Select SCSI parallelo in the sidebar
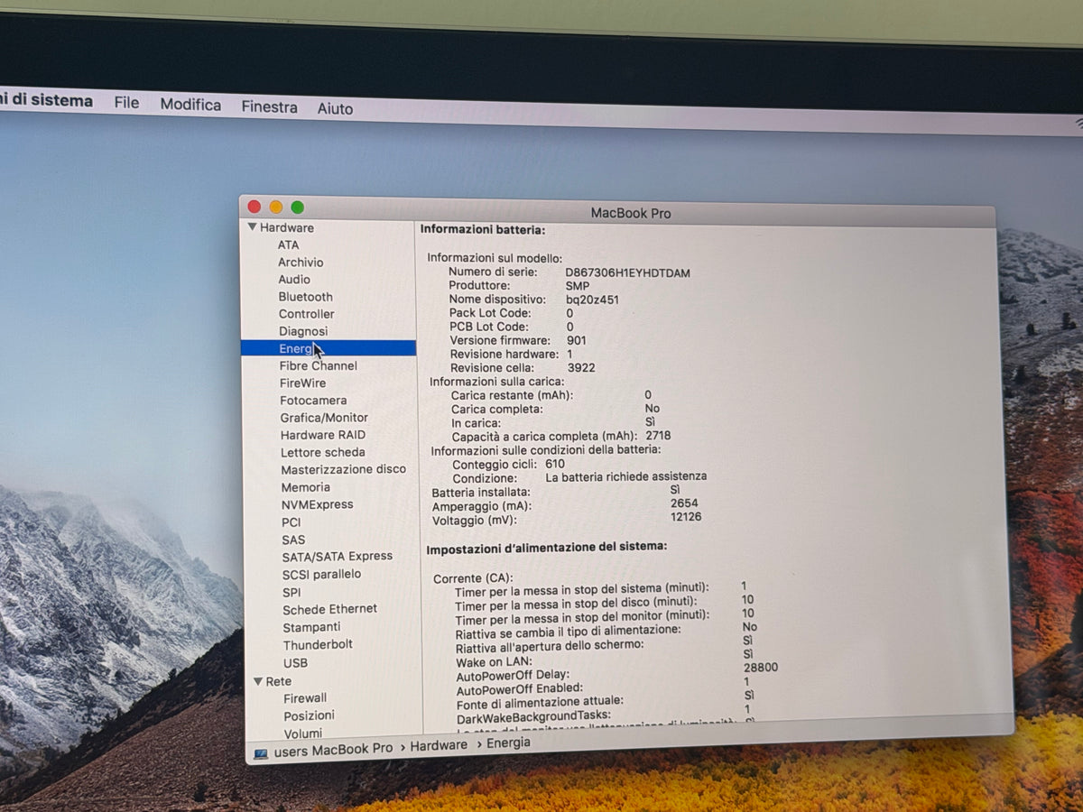This screenshot has width=1083, height=812. pyautogui.click(x=321, y=574)
